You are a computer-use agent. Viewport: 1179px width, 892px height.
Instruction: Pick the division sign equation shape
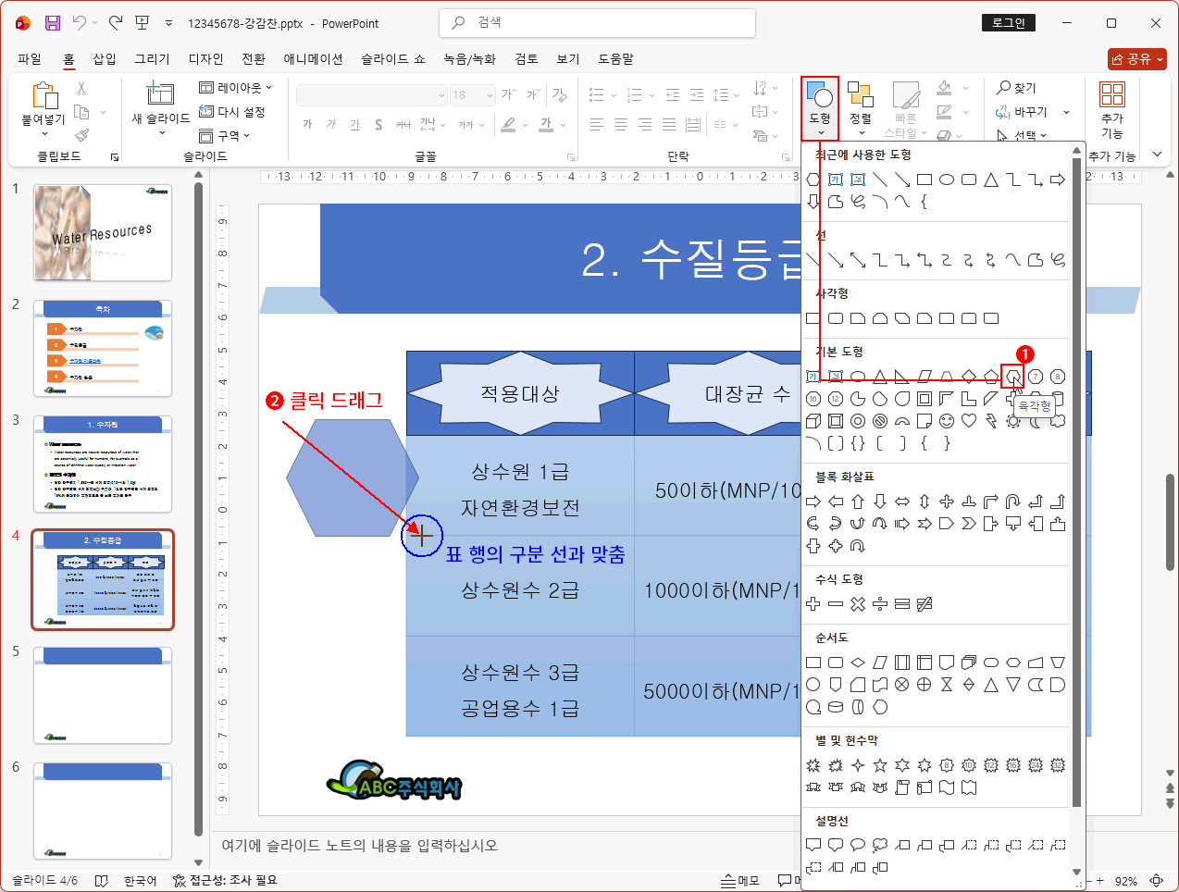pyautogui.click(x=880, y=604)
